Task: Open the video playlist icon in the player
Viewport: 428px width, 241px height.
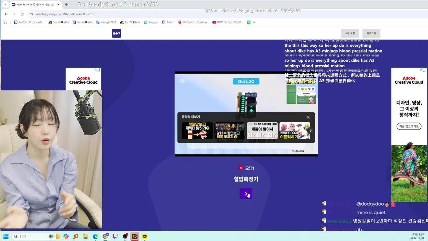Action: click(x=182, y=81)
